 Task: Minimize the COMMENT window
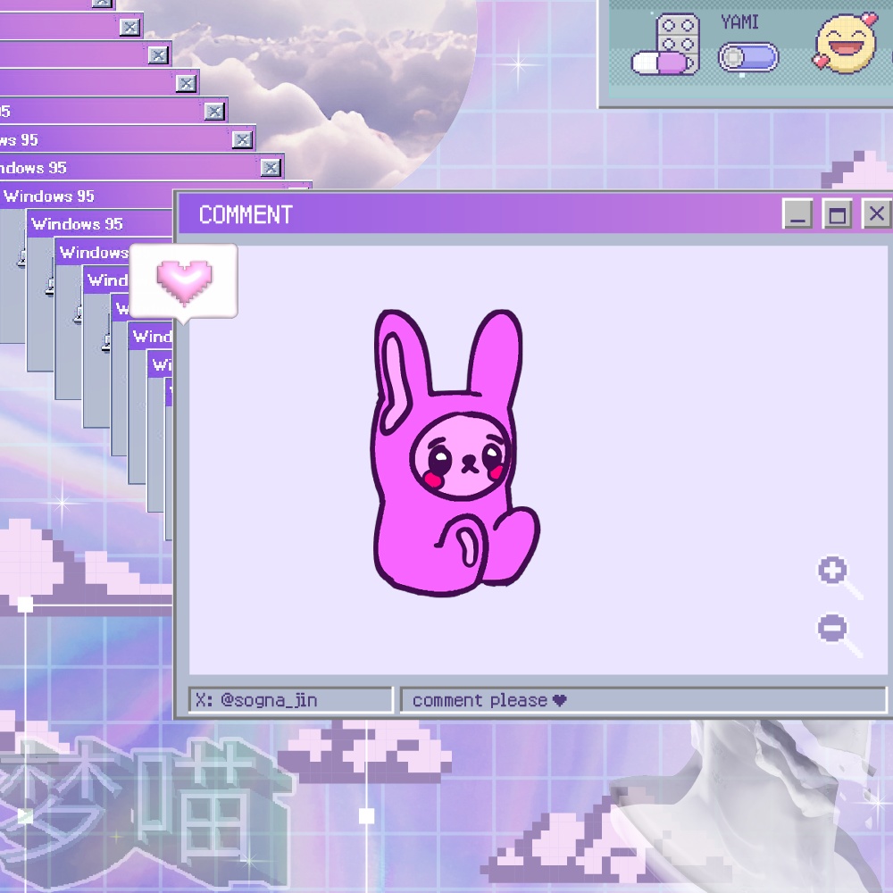coord(797,214)
